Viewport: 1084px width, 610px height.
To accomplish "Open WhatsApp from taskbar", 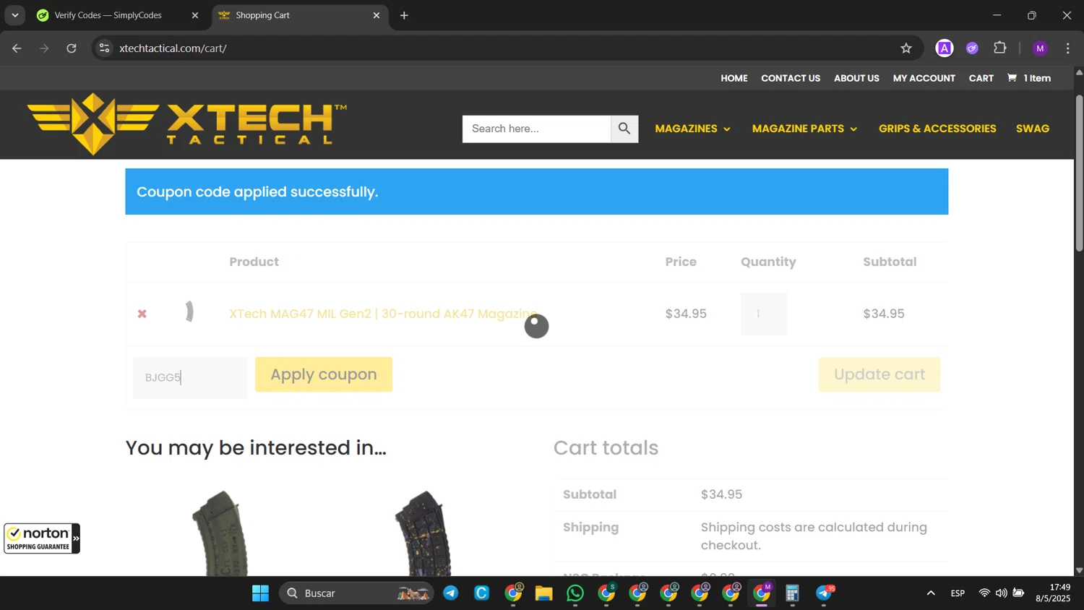I will click(x=575, y=593).
